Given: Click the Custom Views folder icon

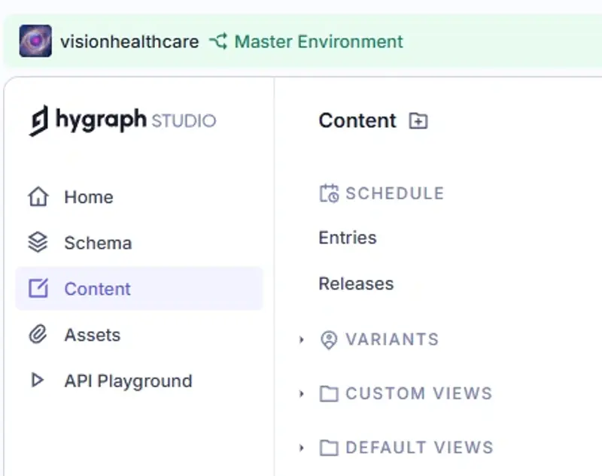Looking at the screenshot, I should (329, 393).
